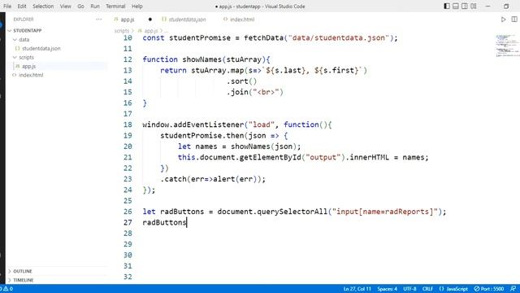Open studentdata.json in the Explorer tree
Screen dimensions: 520x293
coord(41,48)
